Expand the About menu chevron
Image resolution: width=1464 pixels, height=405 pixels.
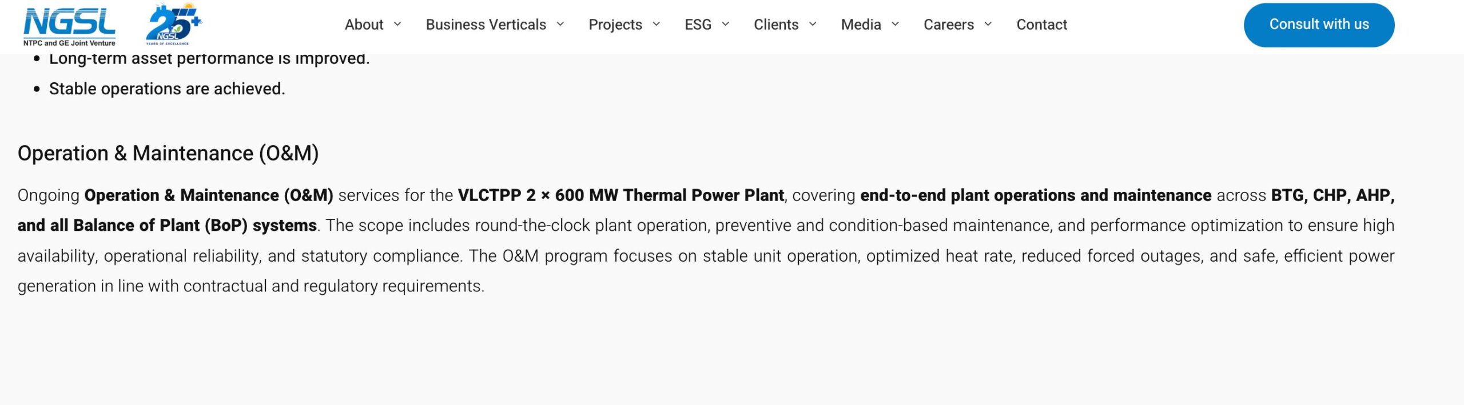(x=397, y=25)
